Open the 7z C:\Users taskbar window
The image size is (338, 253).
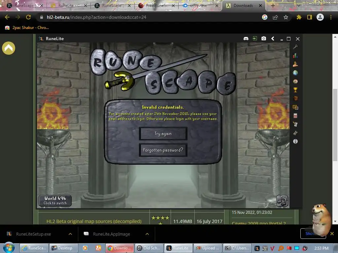pyautogui.click(x=237, y=248)
